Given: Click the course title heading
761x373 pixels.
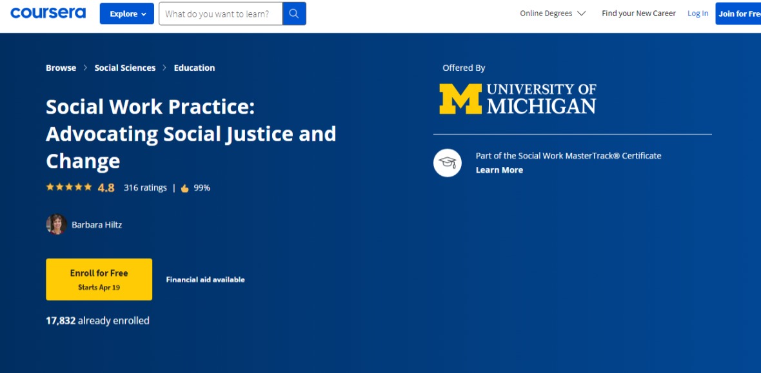Looking at the screenshot, I should 191,134.
